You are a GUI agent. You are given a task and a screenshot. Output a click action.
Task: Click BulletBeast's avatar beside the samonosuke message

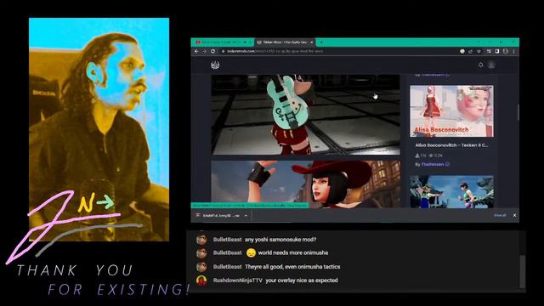[201, 240]
